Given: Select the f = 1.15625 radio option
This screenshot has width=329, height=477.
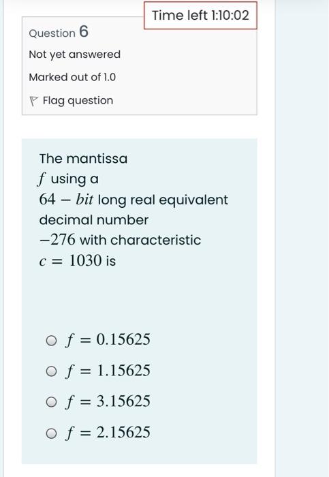Looking at the screenshot, I should pyautogui.click(x=51, y=371).
